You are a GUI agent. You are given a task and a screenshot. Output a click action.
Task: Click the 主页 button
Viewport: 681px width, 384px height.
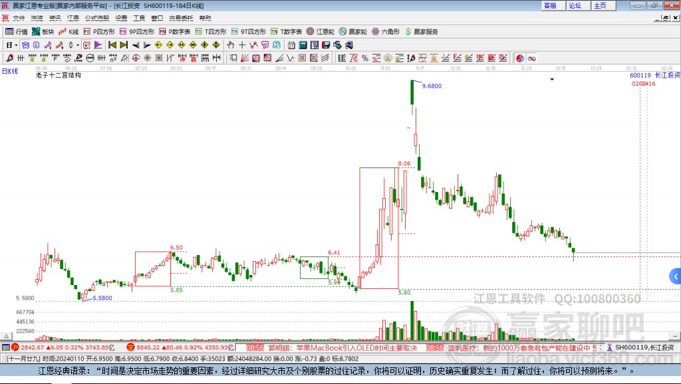[603, 5]
